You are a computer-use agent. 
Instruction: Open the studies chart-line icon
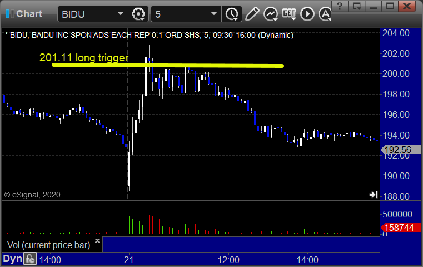(x=271, y=14)
